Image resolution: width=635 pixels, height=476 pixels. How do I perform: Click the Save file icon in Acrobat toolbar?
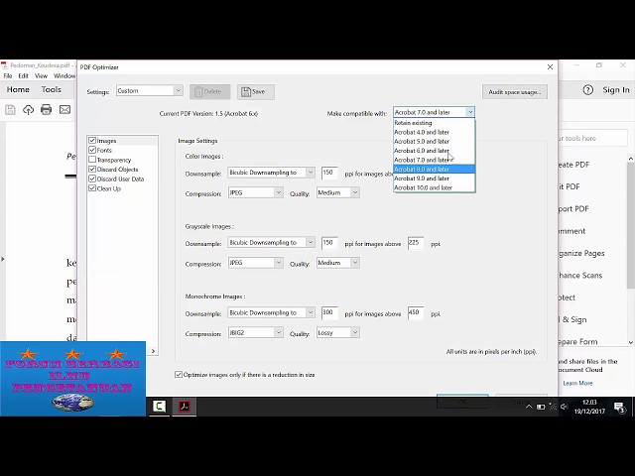(10, 110)
